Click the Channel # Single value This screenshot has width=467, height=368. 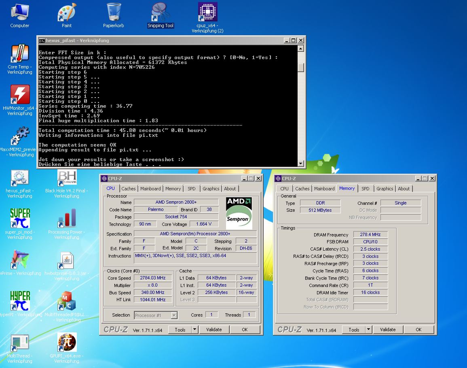tap(401, 203)
